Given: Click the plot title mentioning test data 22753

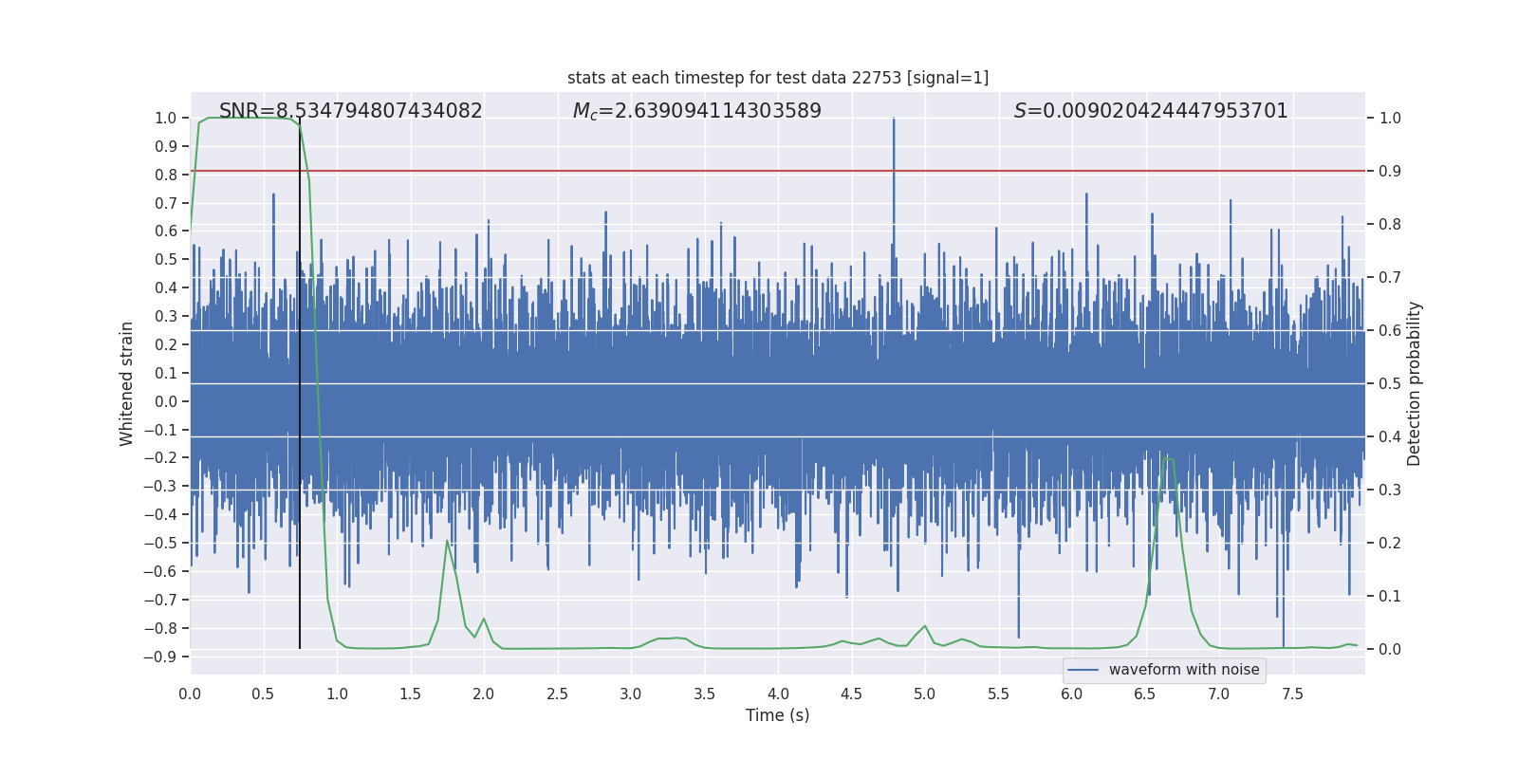Looking at the screenshot, I should (x=777, y=78).
